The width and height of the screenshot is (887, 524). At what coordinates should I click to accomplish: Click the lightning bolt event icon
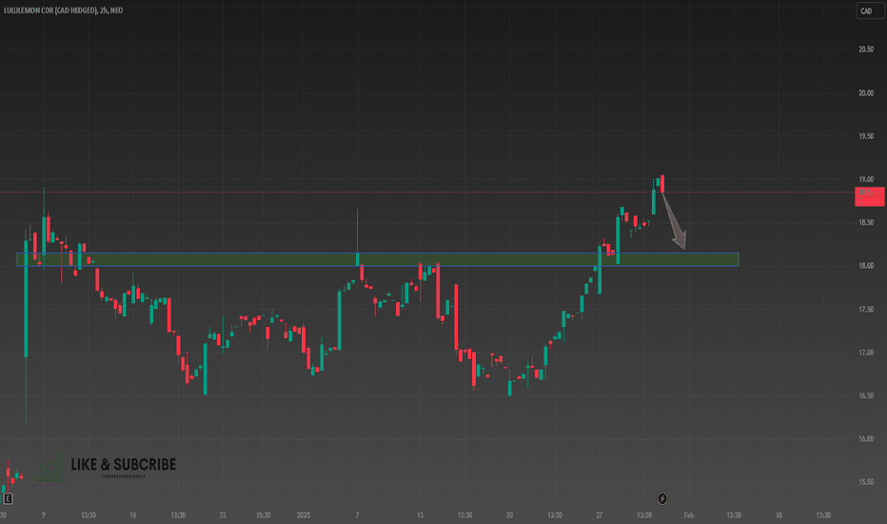(x=661, y=498)
